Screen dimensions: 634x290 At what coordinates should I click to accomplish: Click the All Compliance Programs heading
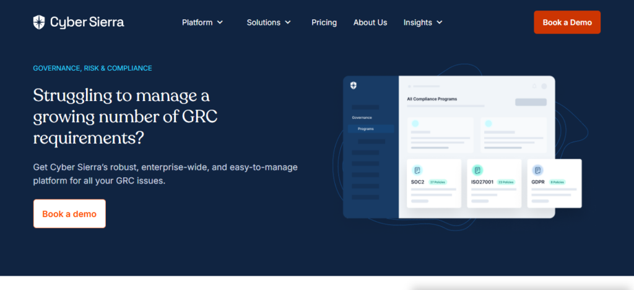pyautogui.click(x=432, y=99)
